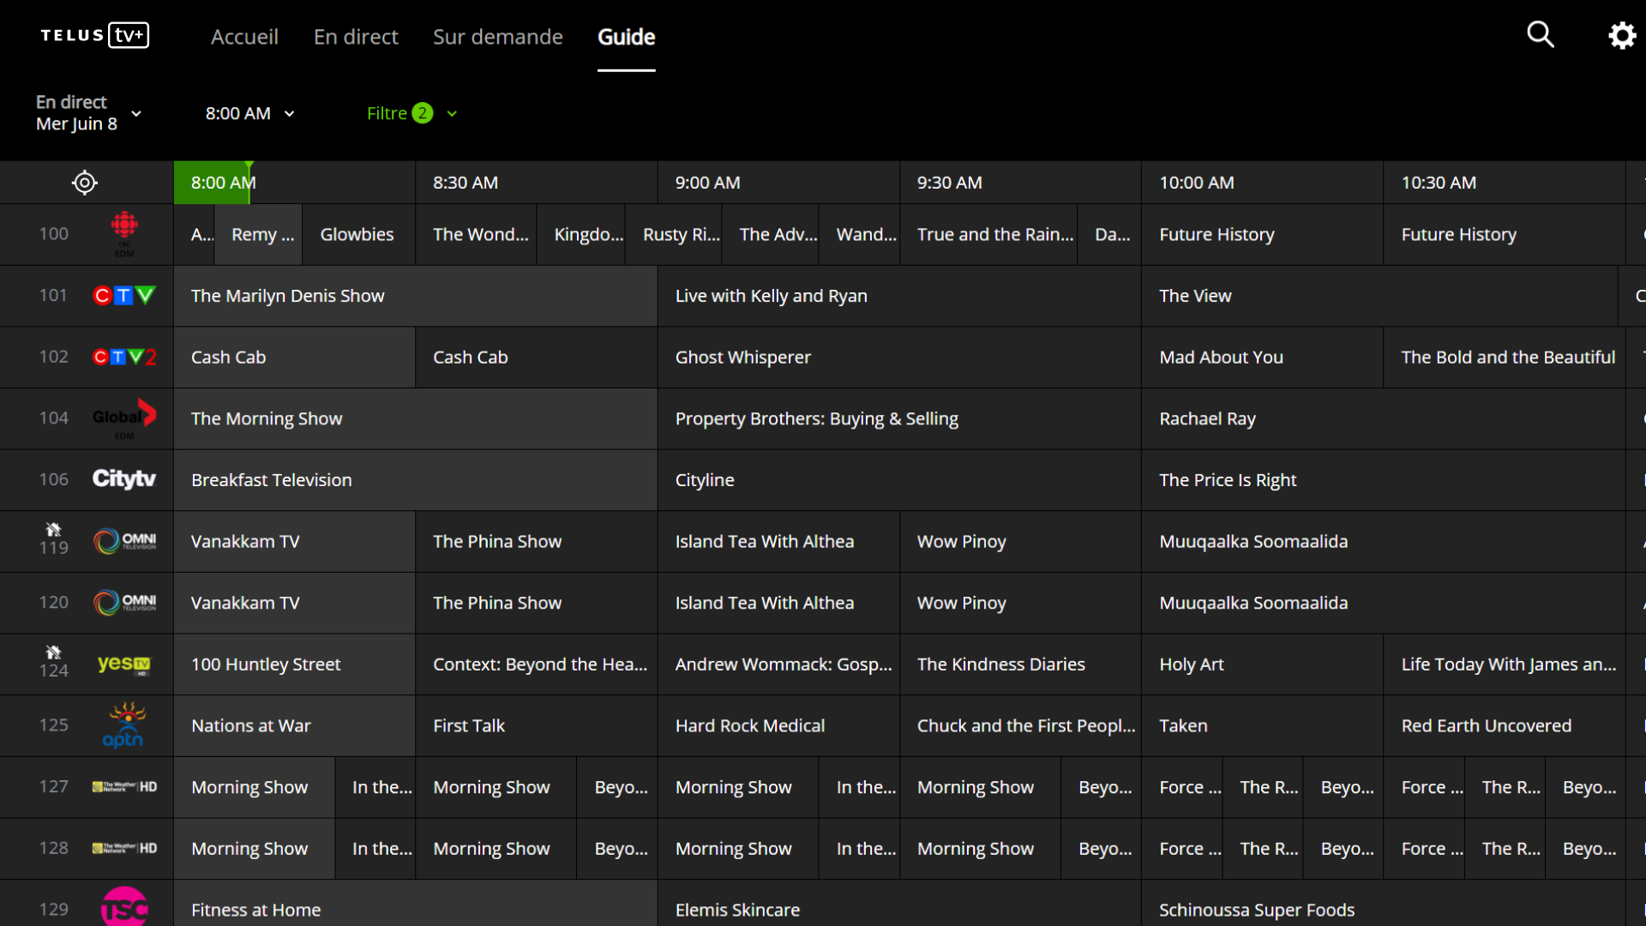The image size is (1646, 926).
Task: Select the Guide tab
Action: coord(627,37)
